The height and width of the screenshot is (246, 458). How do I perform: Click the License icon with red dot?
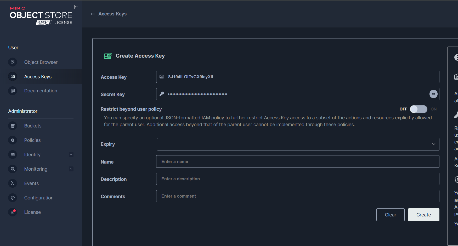pos(13,212)
